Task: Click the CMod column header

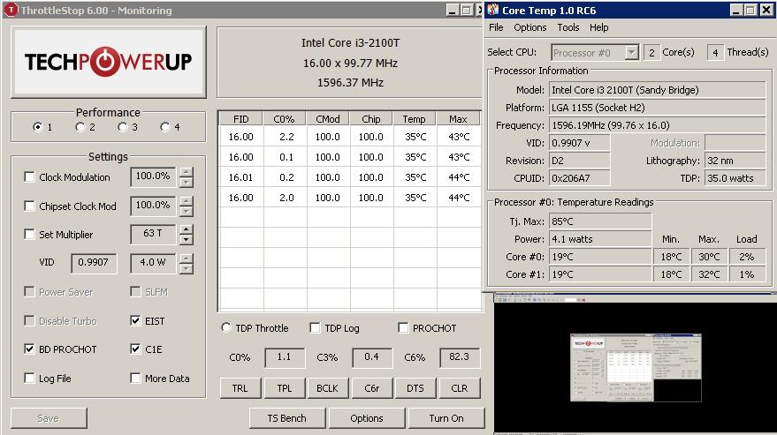Action: pyautogui.click(x=328, y=119)
